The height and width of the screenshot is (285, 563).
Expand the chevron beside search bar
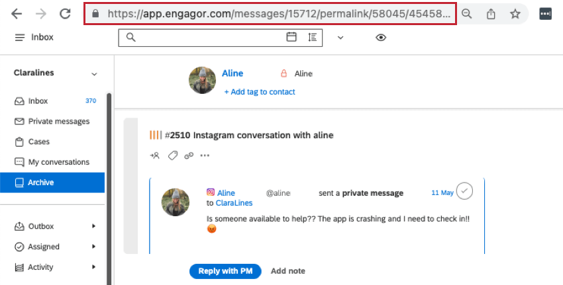340,38
